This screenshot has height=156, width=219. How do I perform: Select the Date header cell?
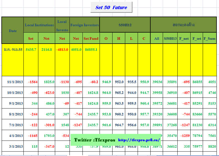click(x=13, y=31)
